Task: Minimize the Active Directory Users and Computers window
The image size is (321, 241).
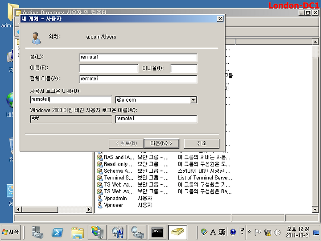Action: [x=301, y=12]
